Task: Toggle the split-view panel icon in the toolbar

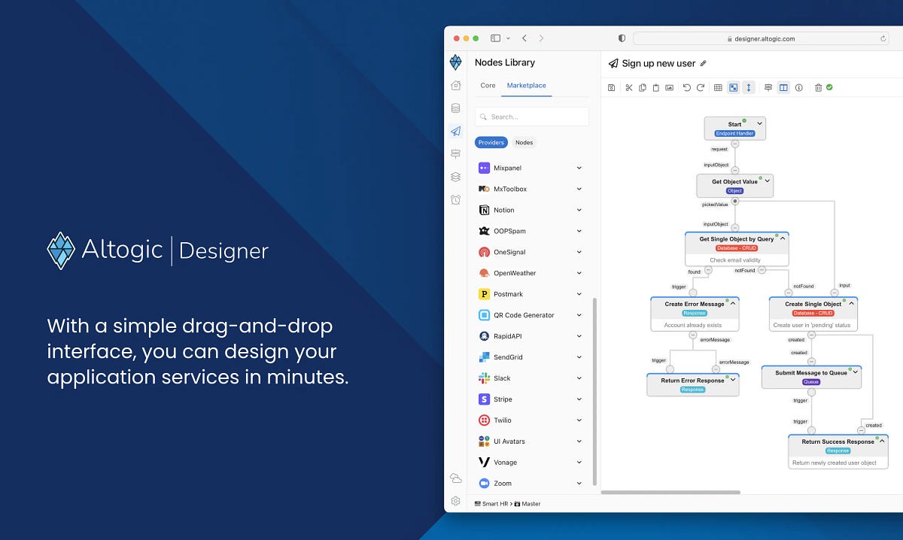Action: click(784, 87)
